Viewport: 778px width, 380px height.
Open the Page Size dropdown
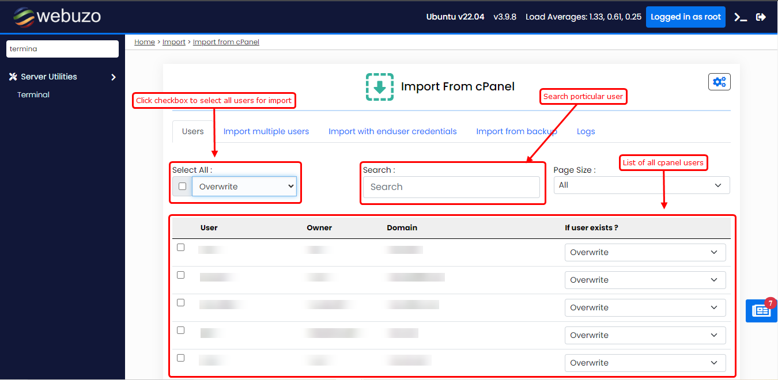coord(641,185)
